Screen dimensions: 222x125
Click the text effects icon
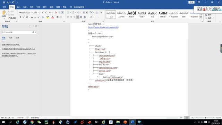[43, 17]
